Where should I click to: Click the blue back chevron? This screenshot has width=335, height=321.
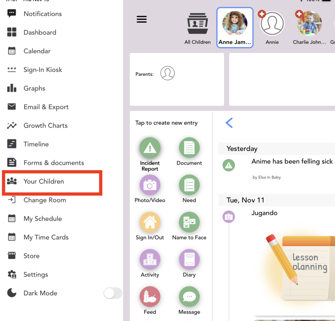point(229,123)
